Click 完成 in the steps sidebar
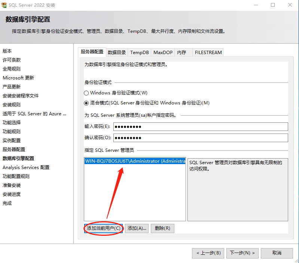 7,203
